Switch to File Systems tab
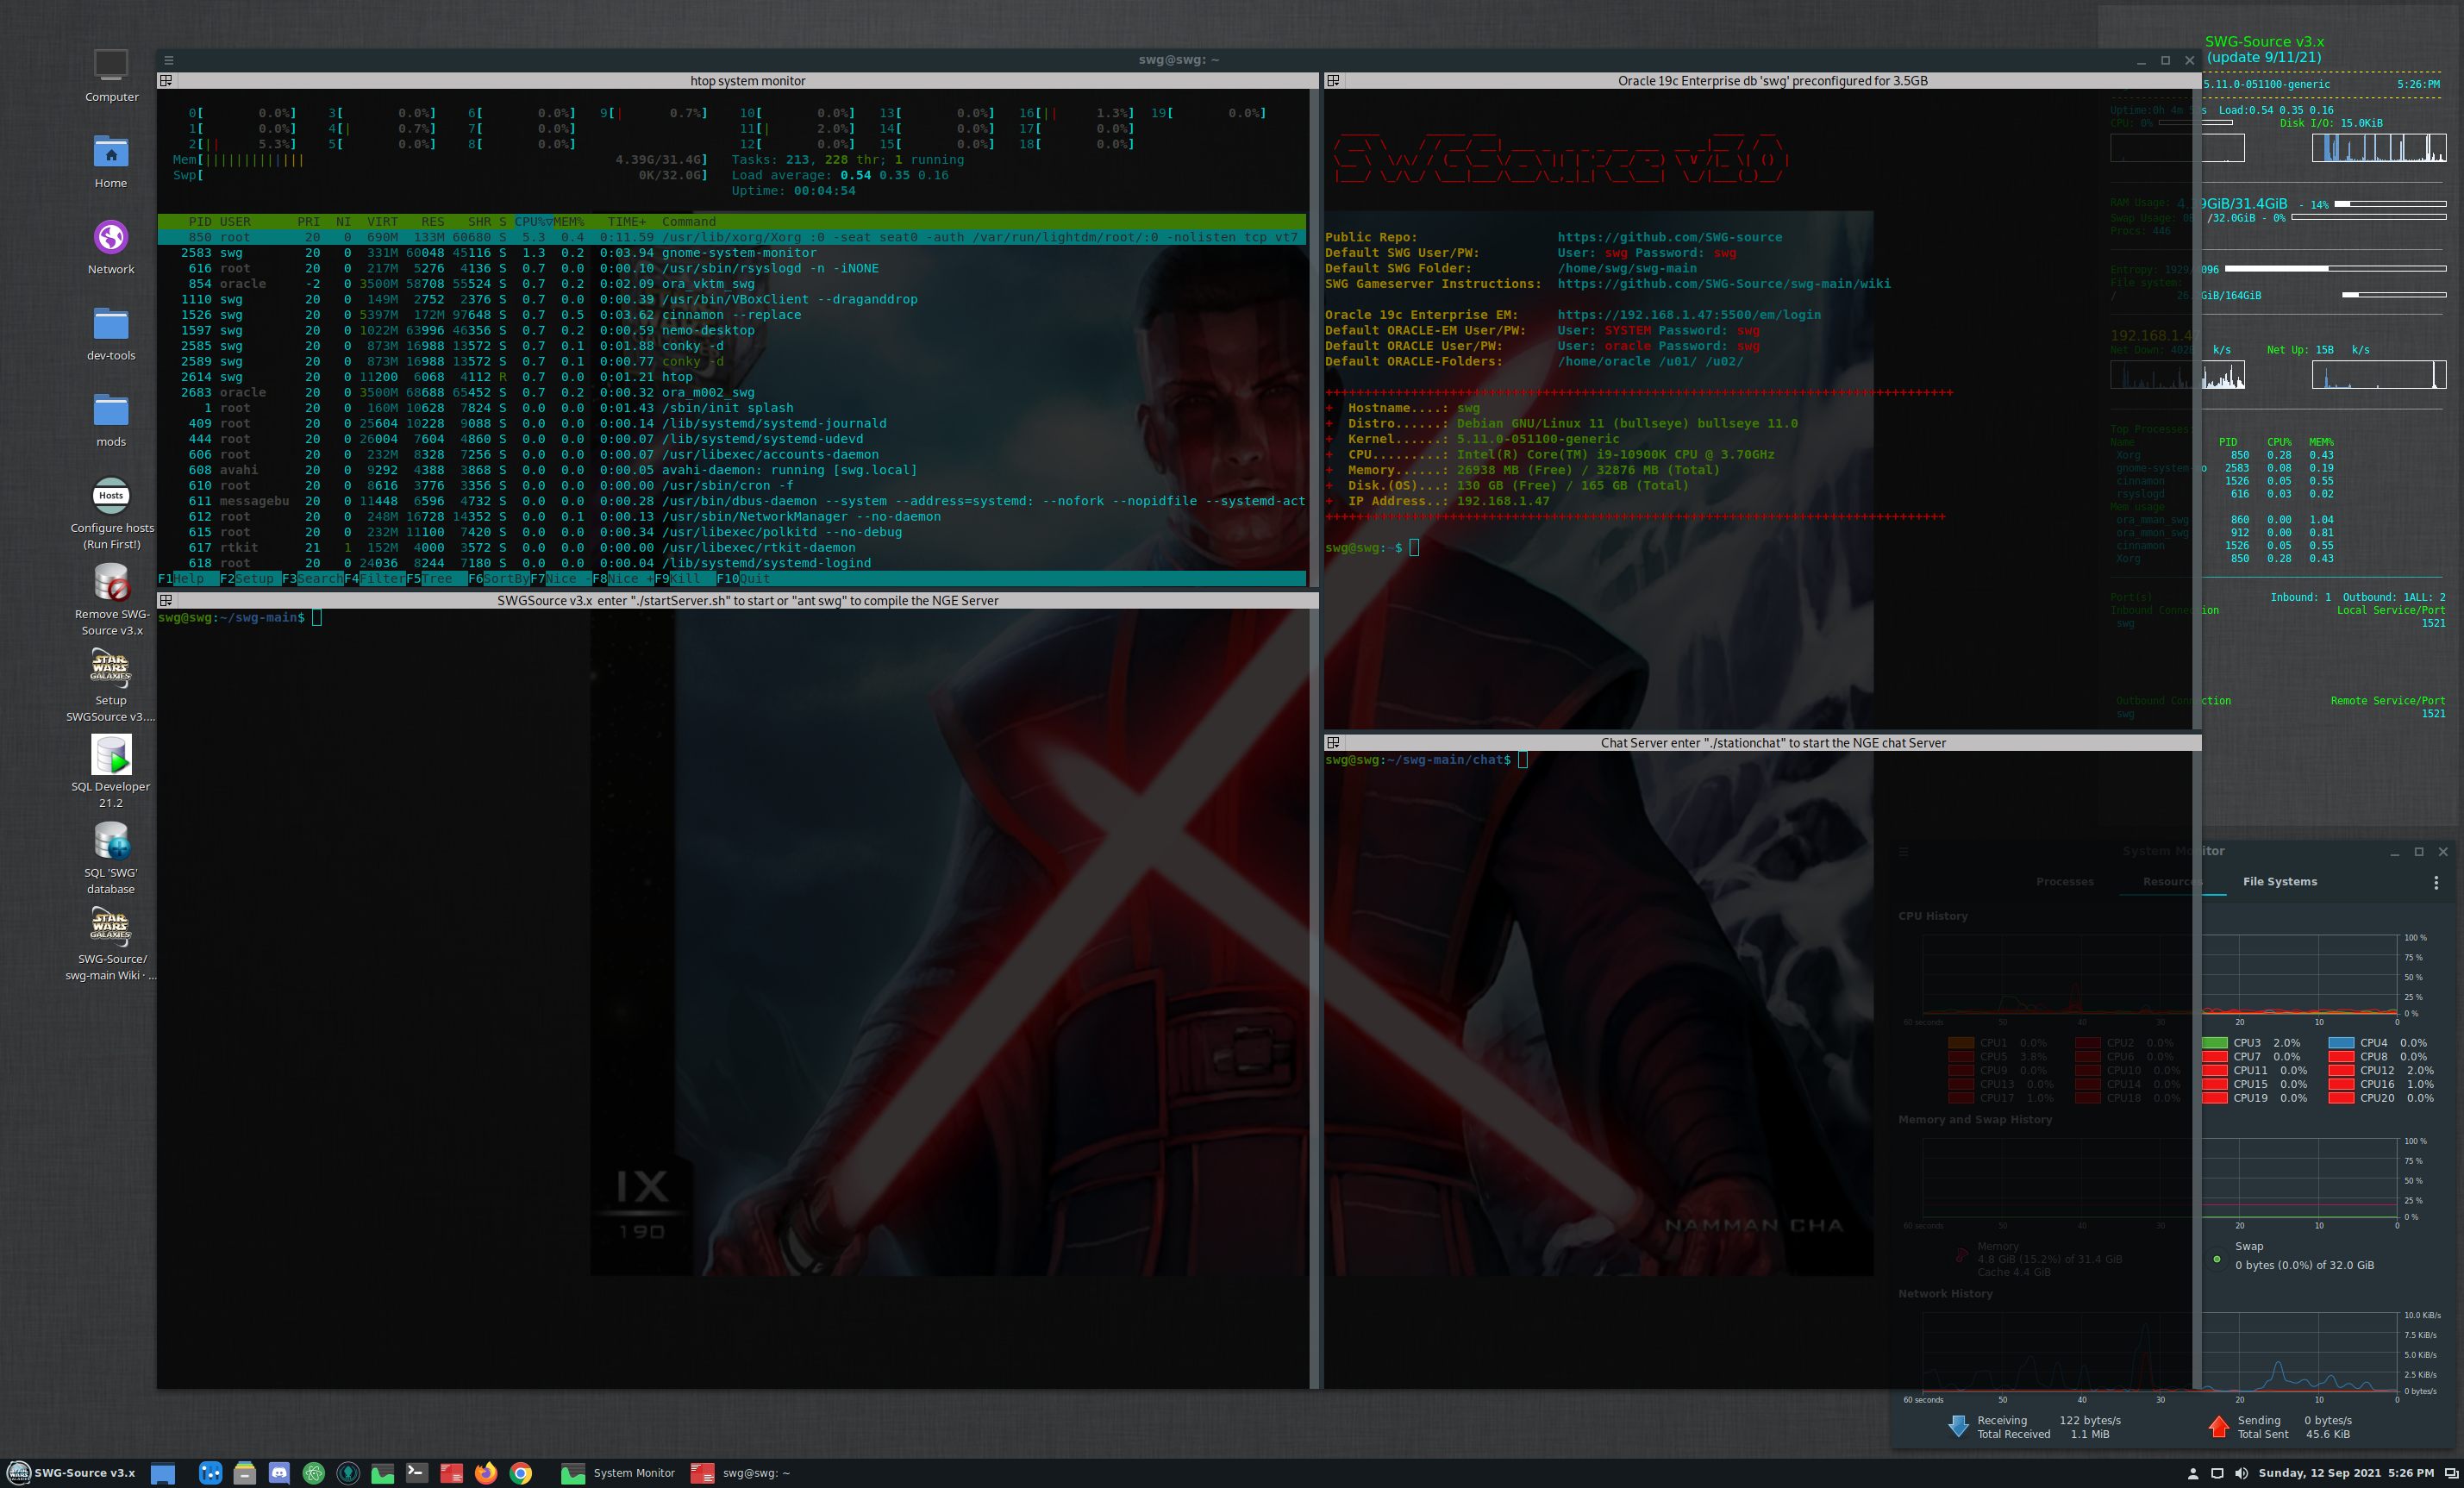This screenshot has height=1488, width=2464. tap(2279, 882)
